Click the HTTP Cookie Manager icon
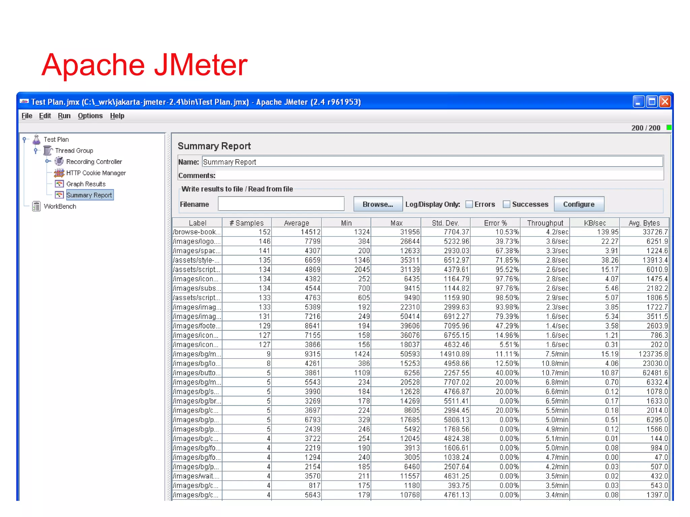Image resolution: width=690 pixels, height=517 pixels. coord(59,173)
